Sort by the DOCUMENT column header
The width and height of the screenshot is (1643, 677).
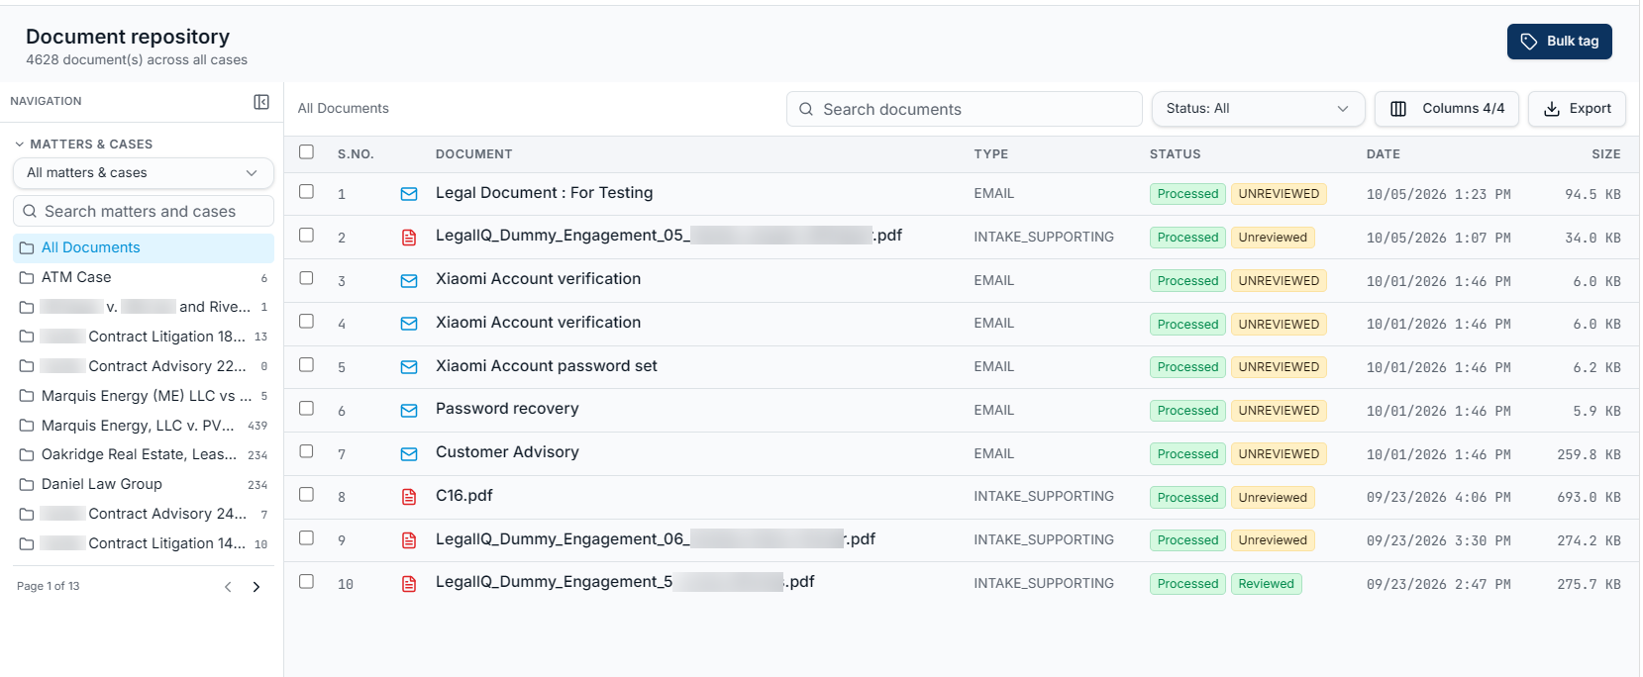click(473, 154)
